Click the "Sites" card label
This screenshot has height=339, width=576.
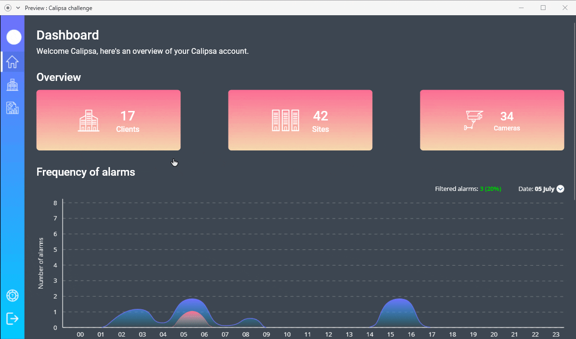click(x=320, y=129)
